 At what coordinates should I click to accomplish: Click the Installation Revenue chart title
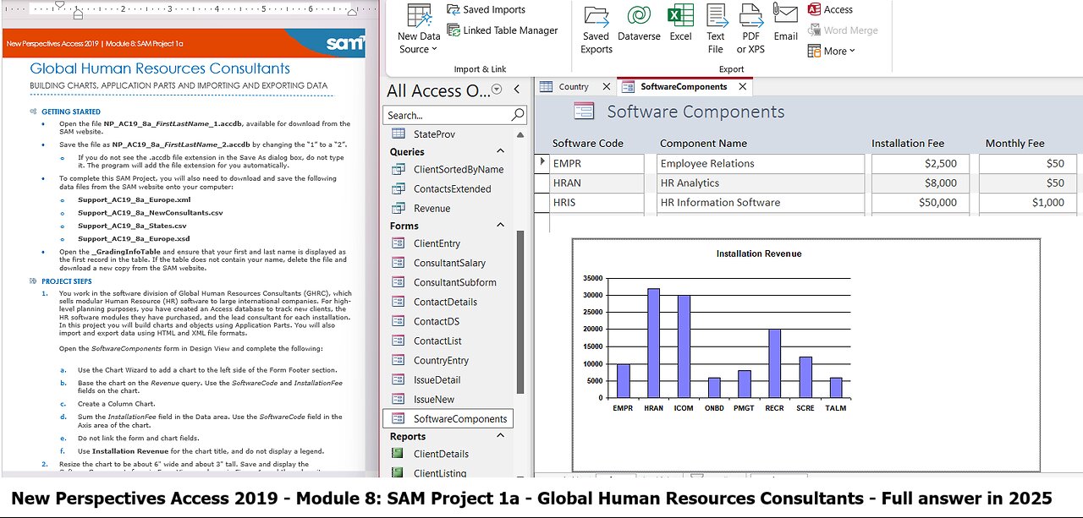click(x=759, y=254)
